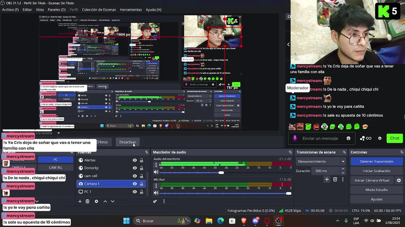Open Herramientas menu
405x227 pixels.
[131, 10]
